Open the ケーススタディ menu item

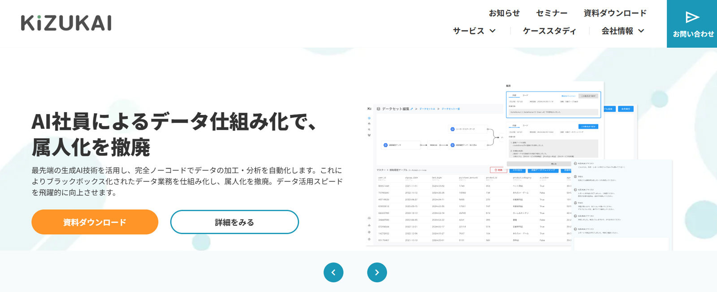[549, 31]
